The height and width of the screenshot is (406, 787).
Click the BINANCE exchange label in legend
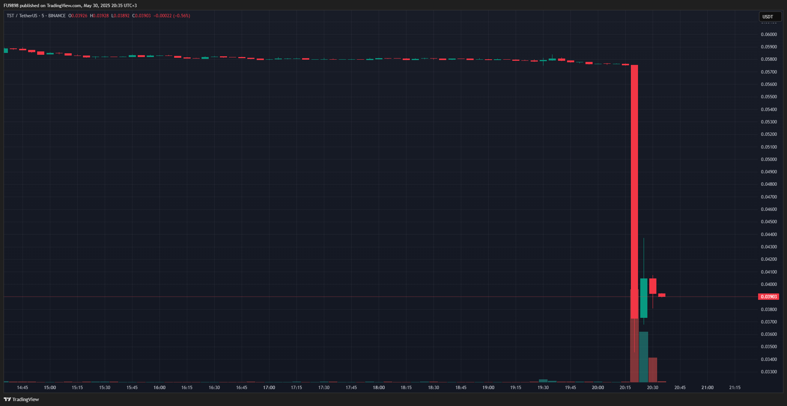click(x=57, y=16)
